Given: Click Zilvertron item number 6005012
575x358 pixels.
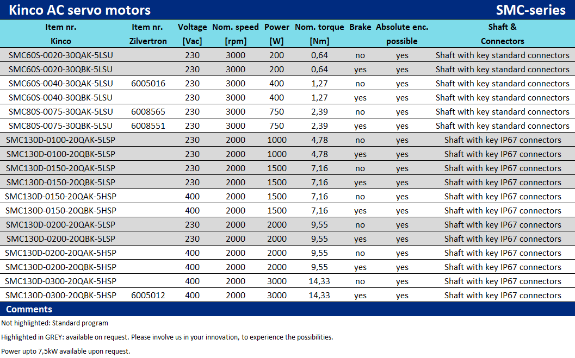Looking at the screenshot, I should [149, 296].
